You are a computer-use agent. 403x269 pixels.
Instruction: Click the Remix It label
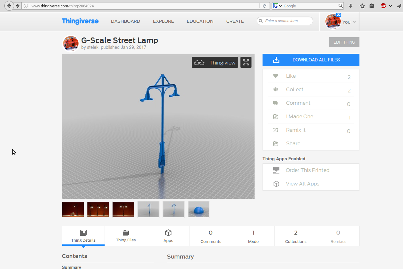(296, 130)
